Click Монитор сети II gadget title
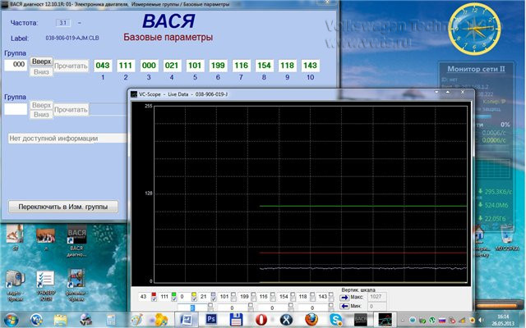This screenshot has height=328, width=526. tap(476, 69)
